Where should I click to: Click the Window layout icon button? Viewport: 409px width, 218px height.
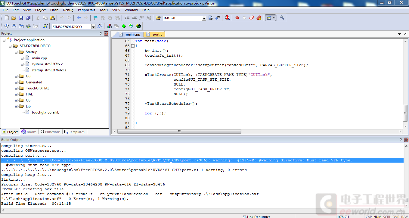click(x=268, y=18)
